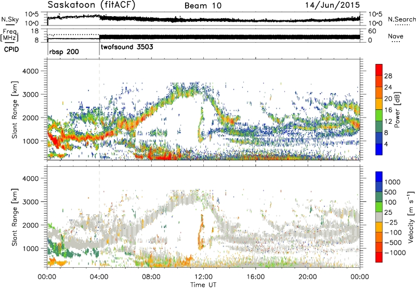416x288 pixels.
Task: Click the 'Nave' legend label
Action: [x=396, y=36]
